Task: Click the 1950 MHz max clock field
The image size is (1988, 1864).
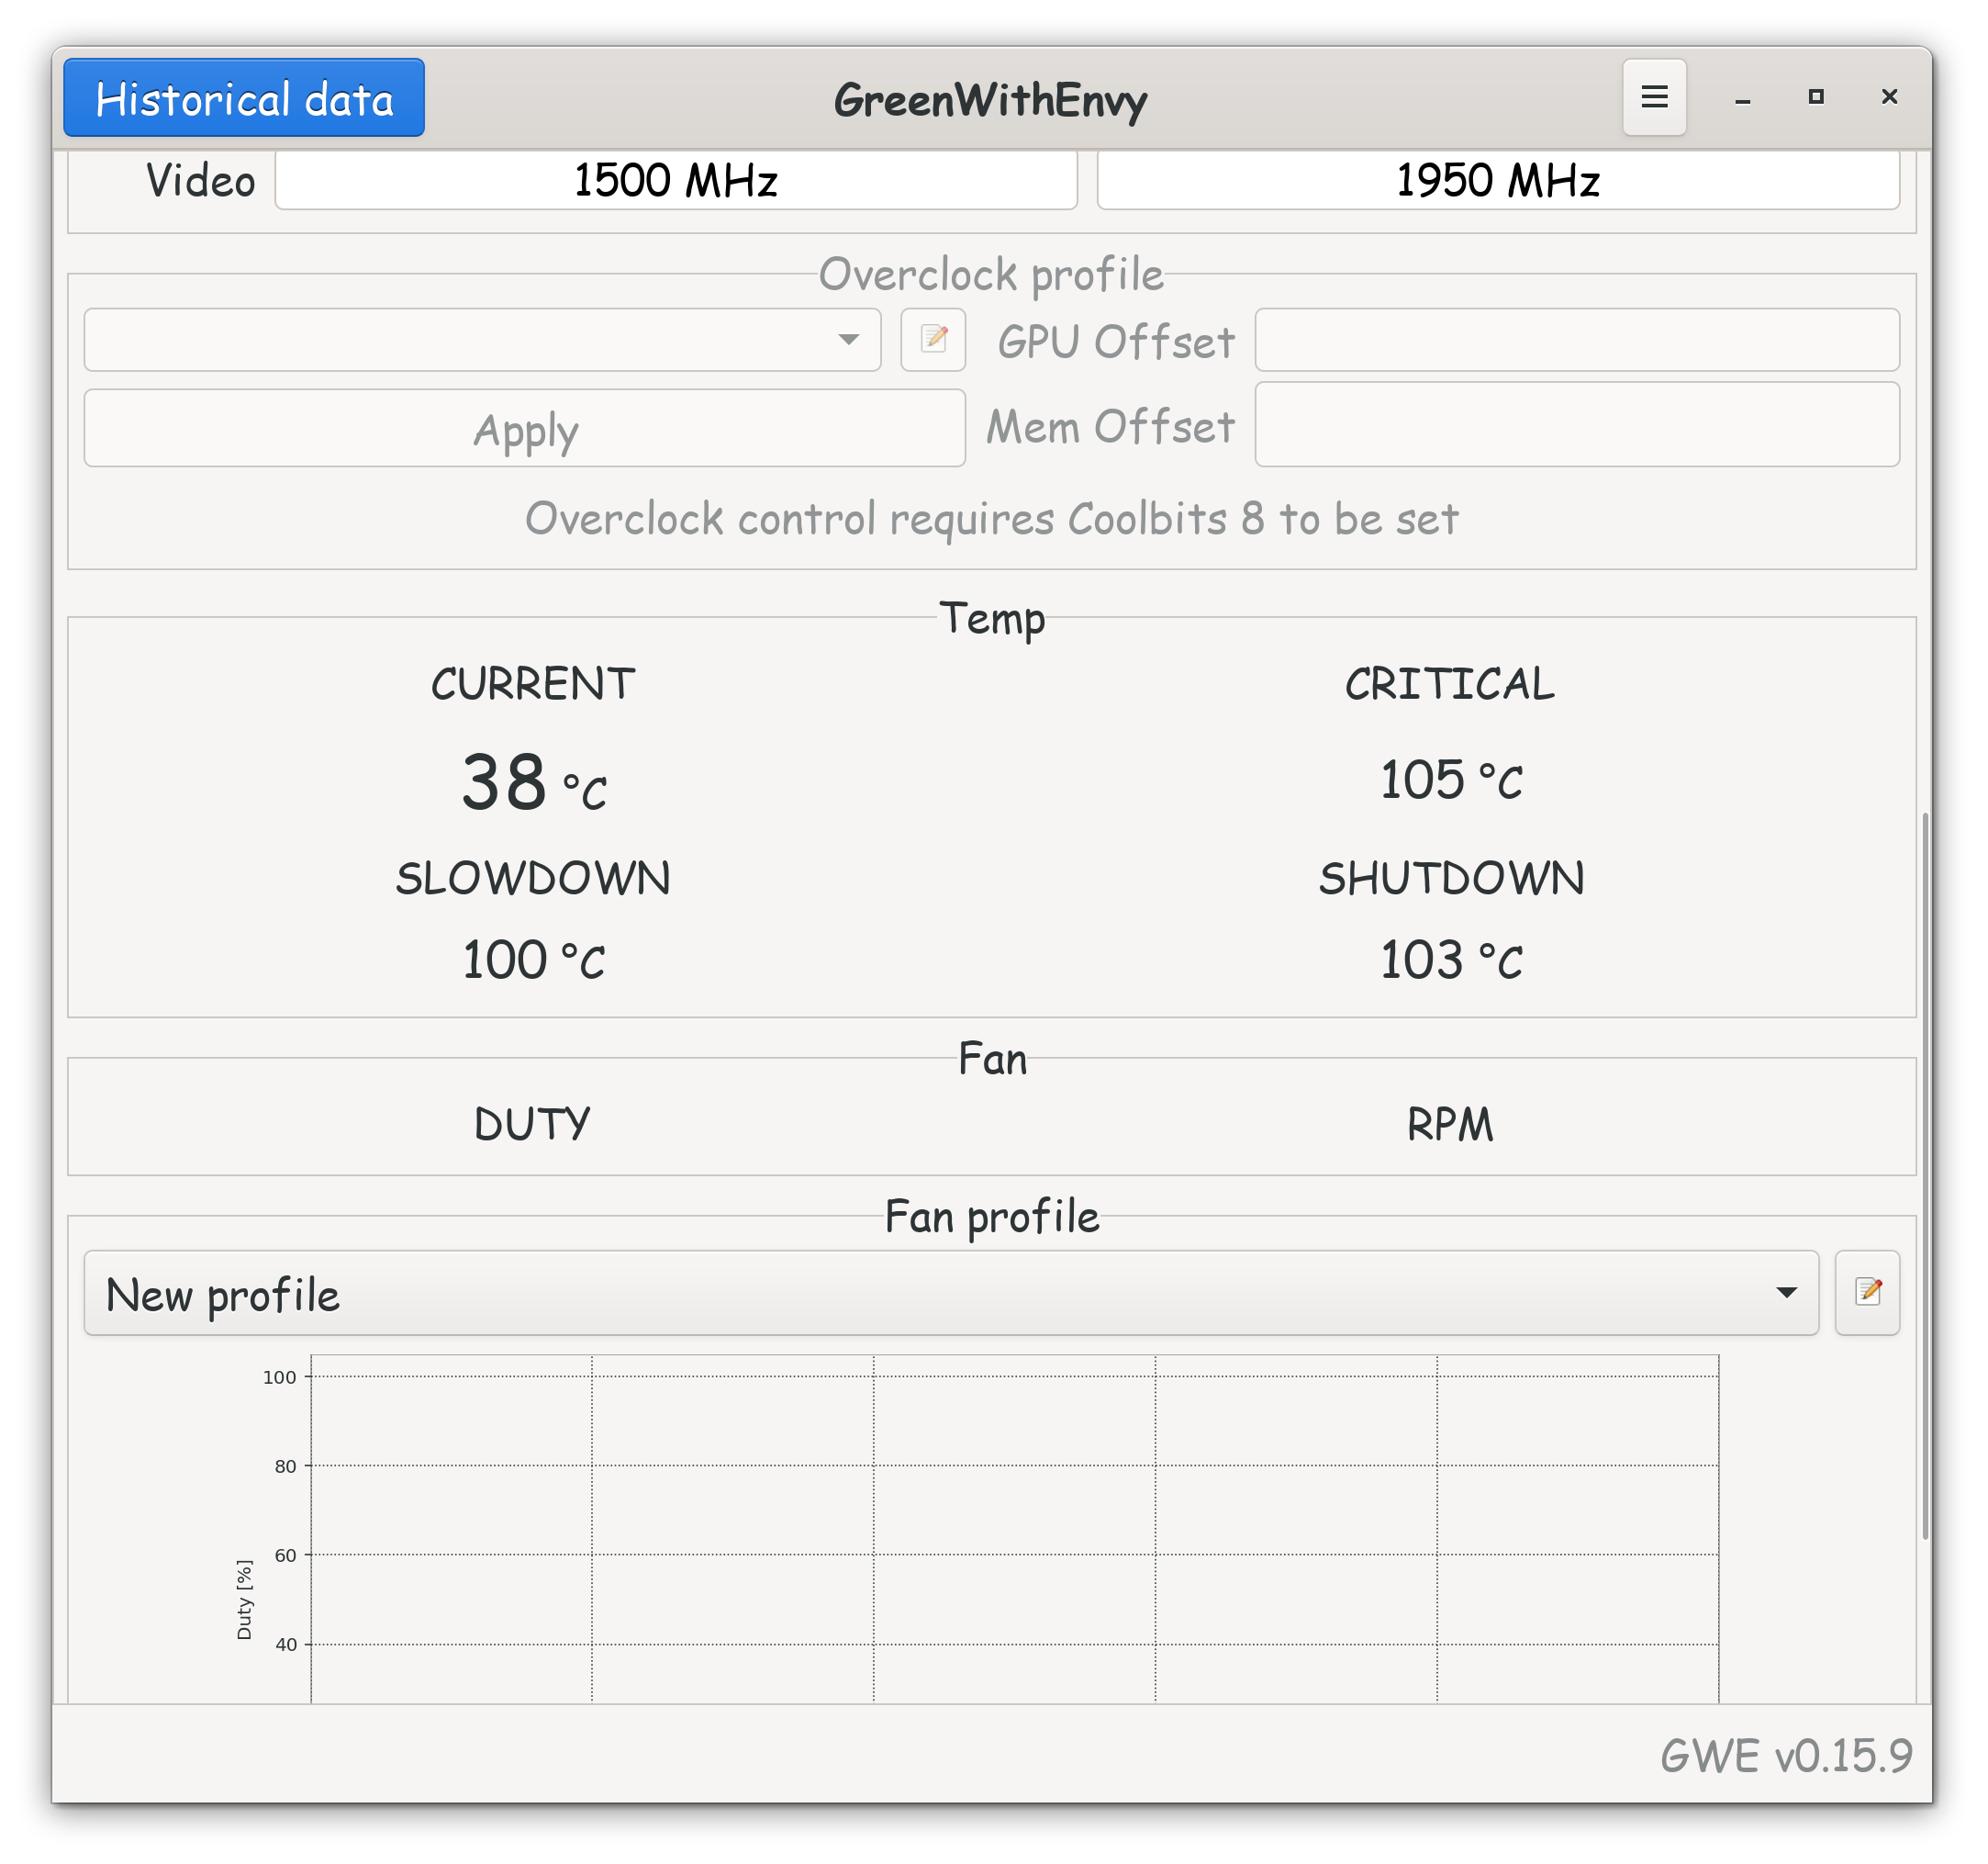Action: point(1498,181)
